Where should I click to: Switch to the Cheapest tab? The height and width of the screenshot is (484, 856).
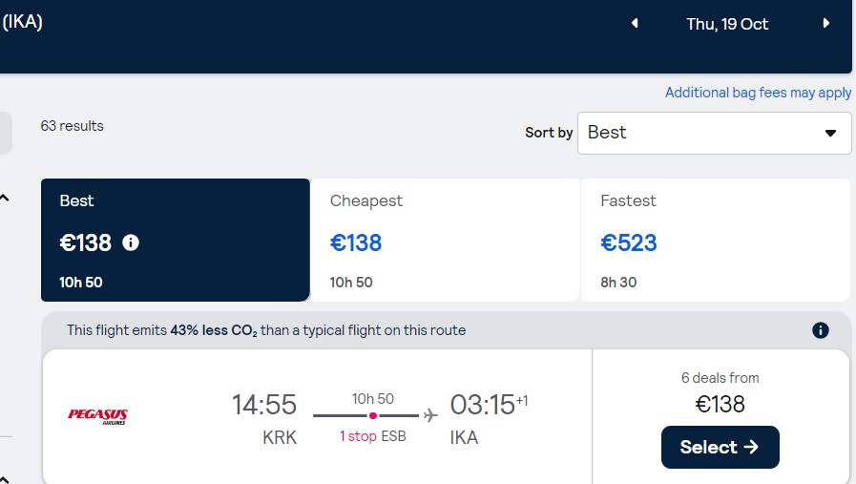point(445,240)
